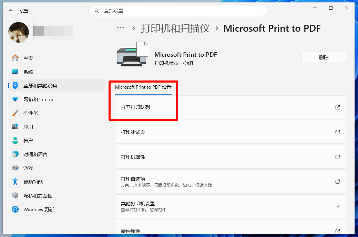The image size is (358, 237).
Task: Open the 帐户 person icon
Action: (x=15, y=141)
